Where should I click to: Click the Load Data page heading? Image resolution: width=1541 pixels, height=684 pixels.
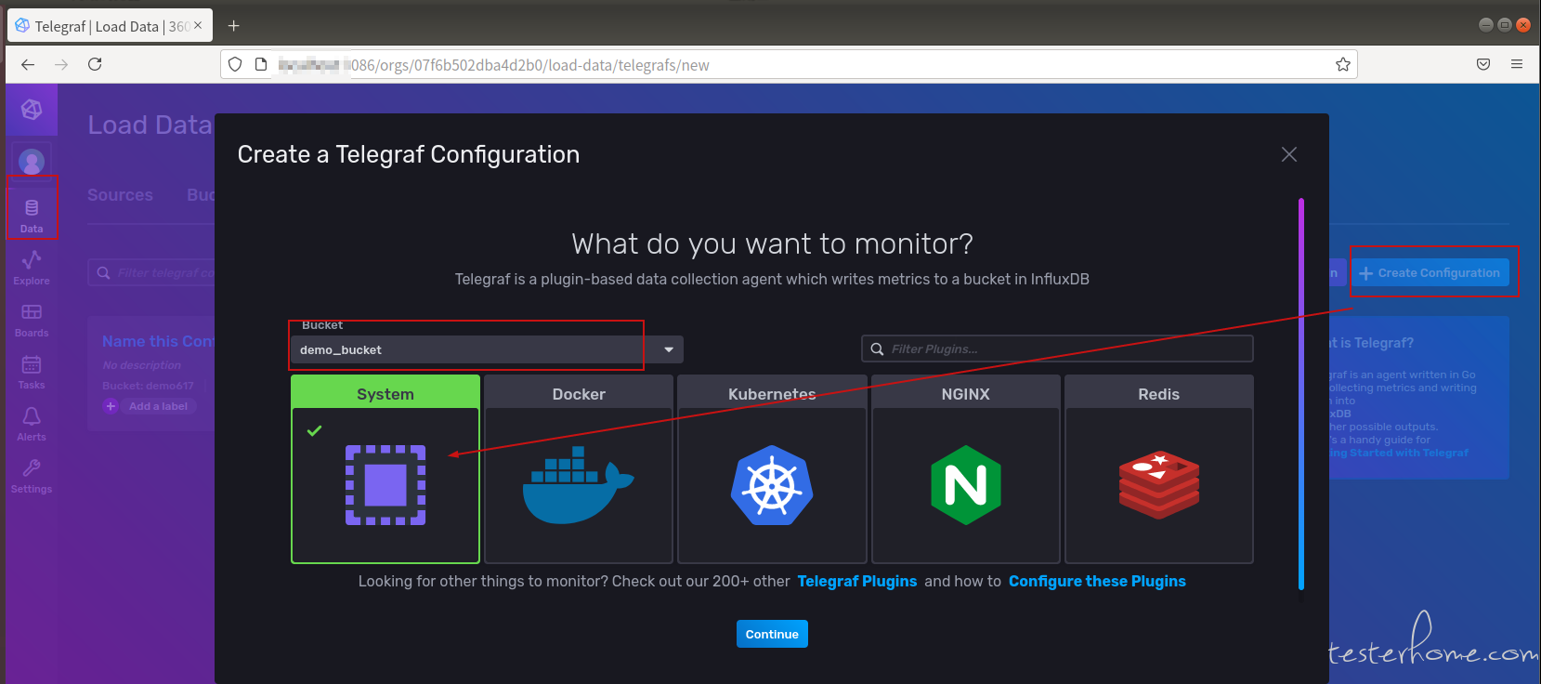pos(150,125)
